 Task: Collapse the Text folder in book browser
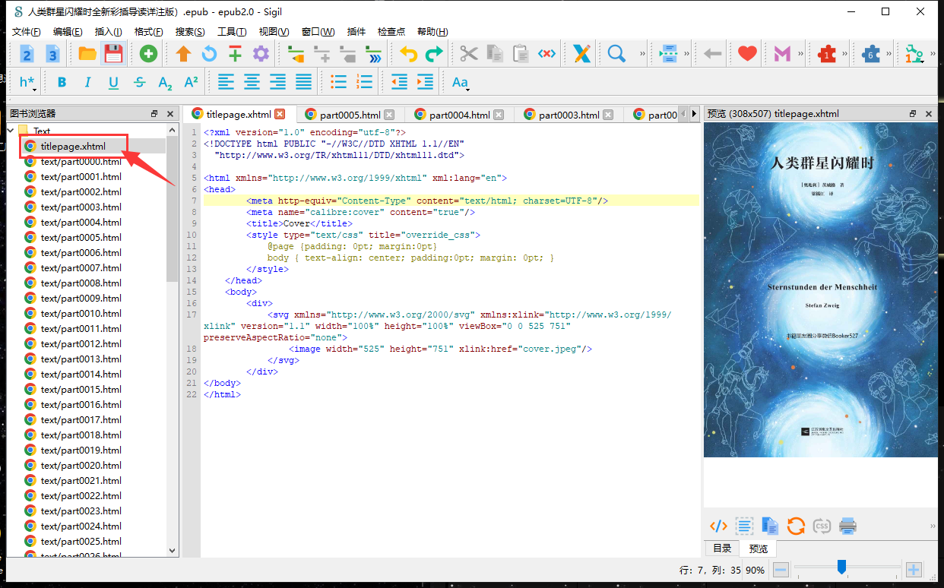(11, 131)
